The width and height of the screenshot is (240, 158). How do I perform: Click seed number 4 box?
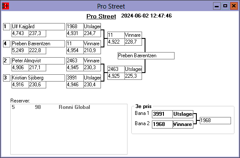click(x=6, y=44)
